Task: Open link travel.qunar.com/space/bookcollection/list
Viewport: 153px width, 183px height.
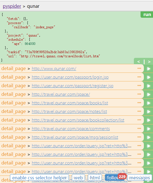Action: pyautogui.click(x=78, y=120)
